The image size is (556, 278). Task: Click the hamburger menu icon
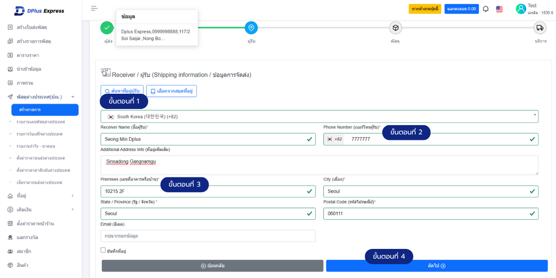tap(95, 8)
